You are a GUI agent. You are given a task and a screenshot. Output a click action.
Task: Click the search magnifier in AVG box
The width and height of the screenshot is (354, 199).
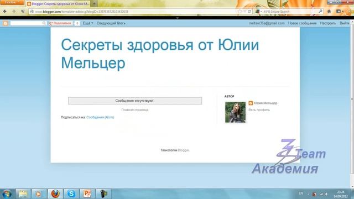[320, 11]
